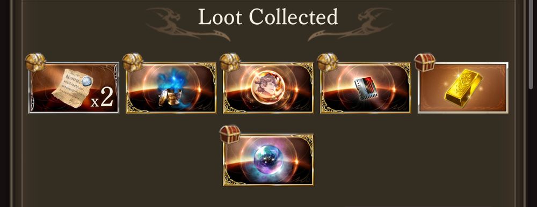537x207 pixels.
Task: Click the red chest badge on the nebula orb
Action: (230, 134)
